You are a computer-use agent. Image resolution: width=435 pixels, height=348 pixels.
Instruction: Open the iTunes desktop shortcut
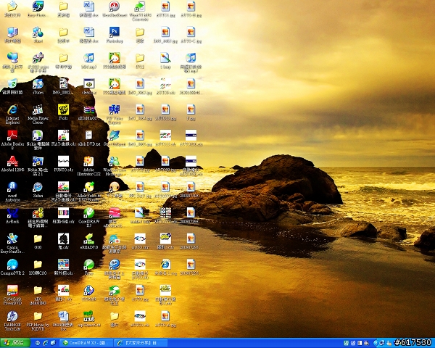click(38, 84)
